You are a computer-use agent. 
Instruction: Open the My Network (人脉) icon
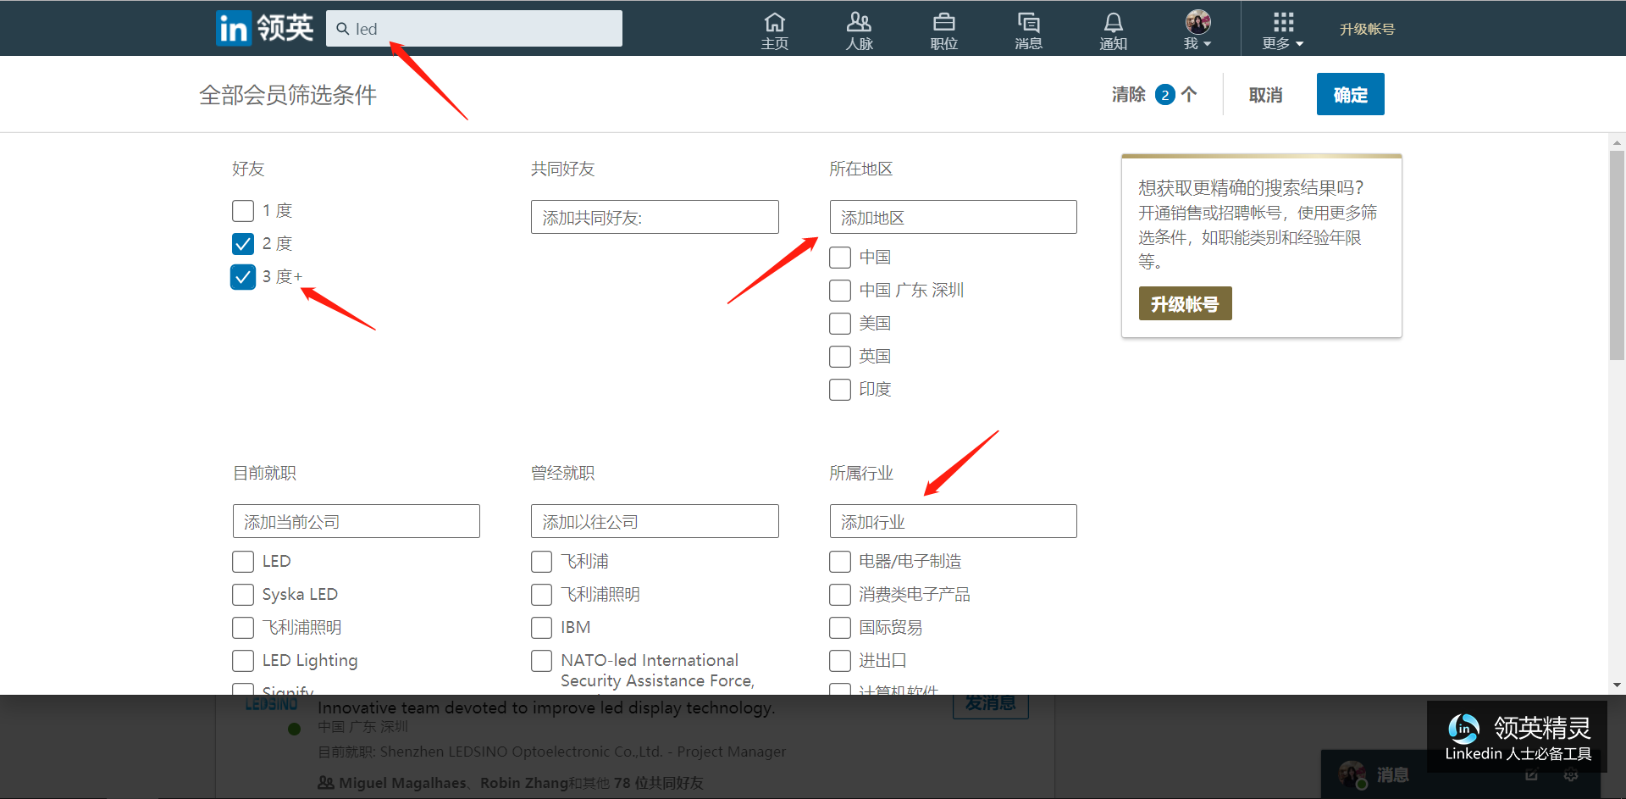pyautogui.click(x=859, y=22)
